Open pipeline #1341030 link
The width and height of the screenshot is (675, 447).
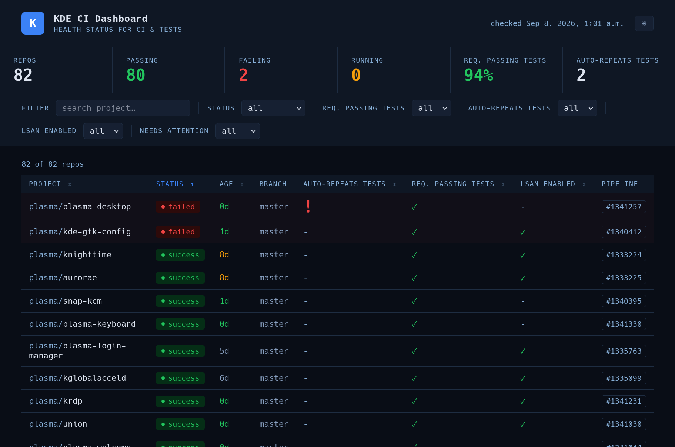[x=624, y=424]
